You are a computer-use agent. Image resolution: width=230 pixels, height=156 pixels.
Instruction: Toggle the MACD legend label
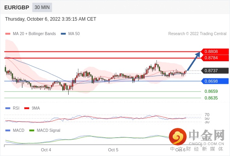(x=19, y=130)
